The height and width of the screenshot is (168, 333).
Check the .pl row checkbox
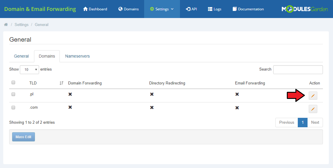pyautogui.click(x=13, y=94)
